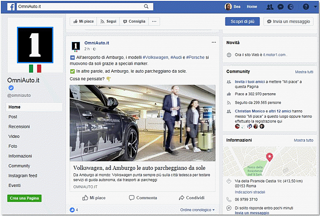Click the web globe icon in Novità
320x216 pixels.
click(229, 55)
